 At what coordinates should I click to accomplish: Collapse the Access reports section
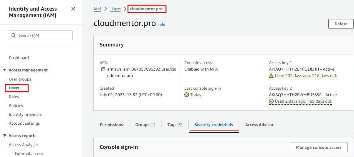5,136
